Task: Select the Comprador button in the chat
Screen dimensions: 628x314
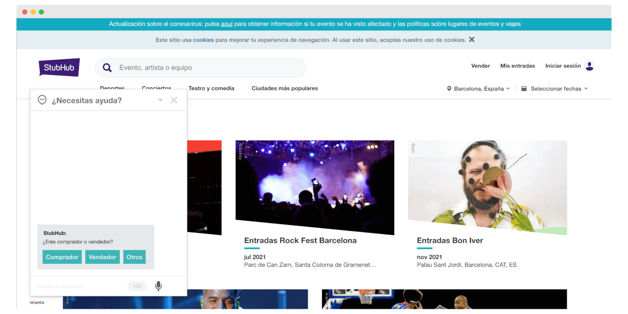Action: pyautogui.click(x=62, y=257)
